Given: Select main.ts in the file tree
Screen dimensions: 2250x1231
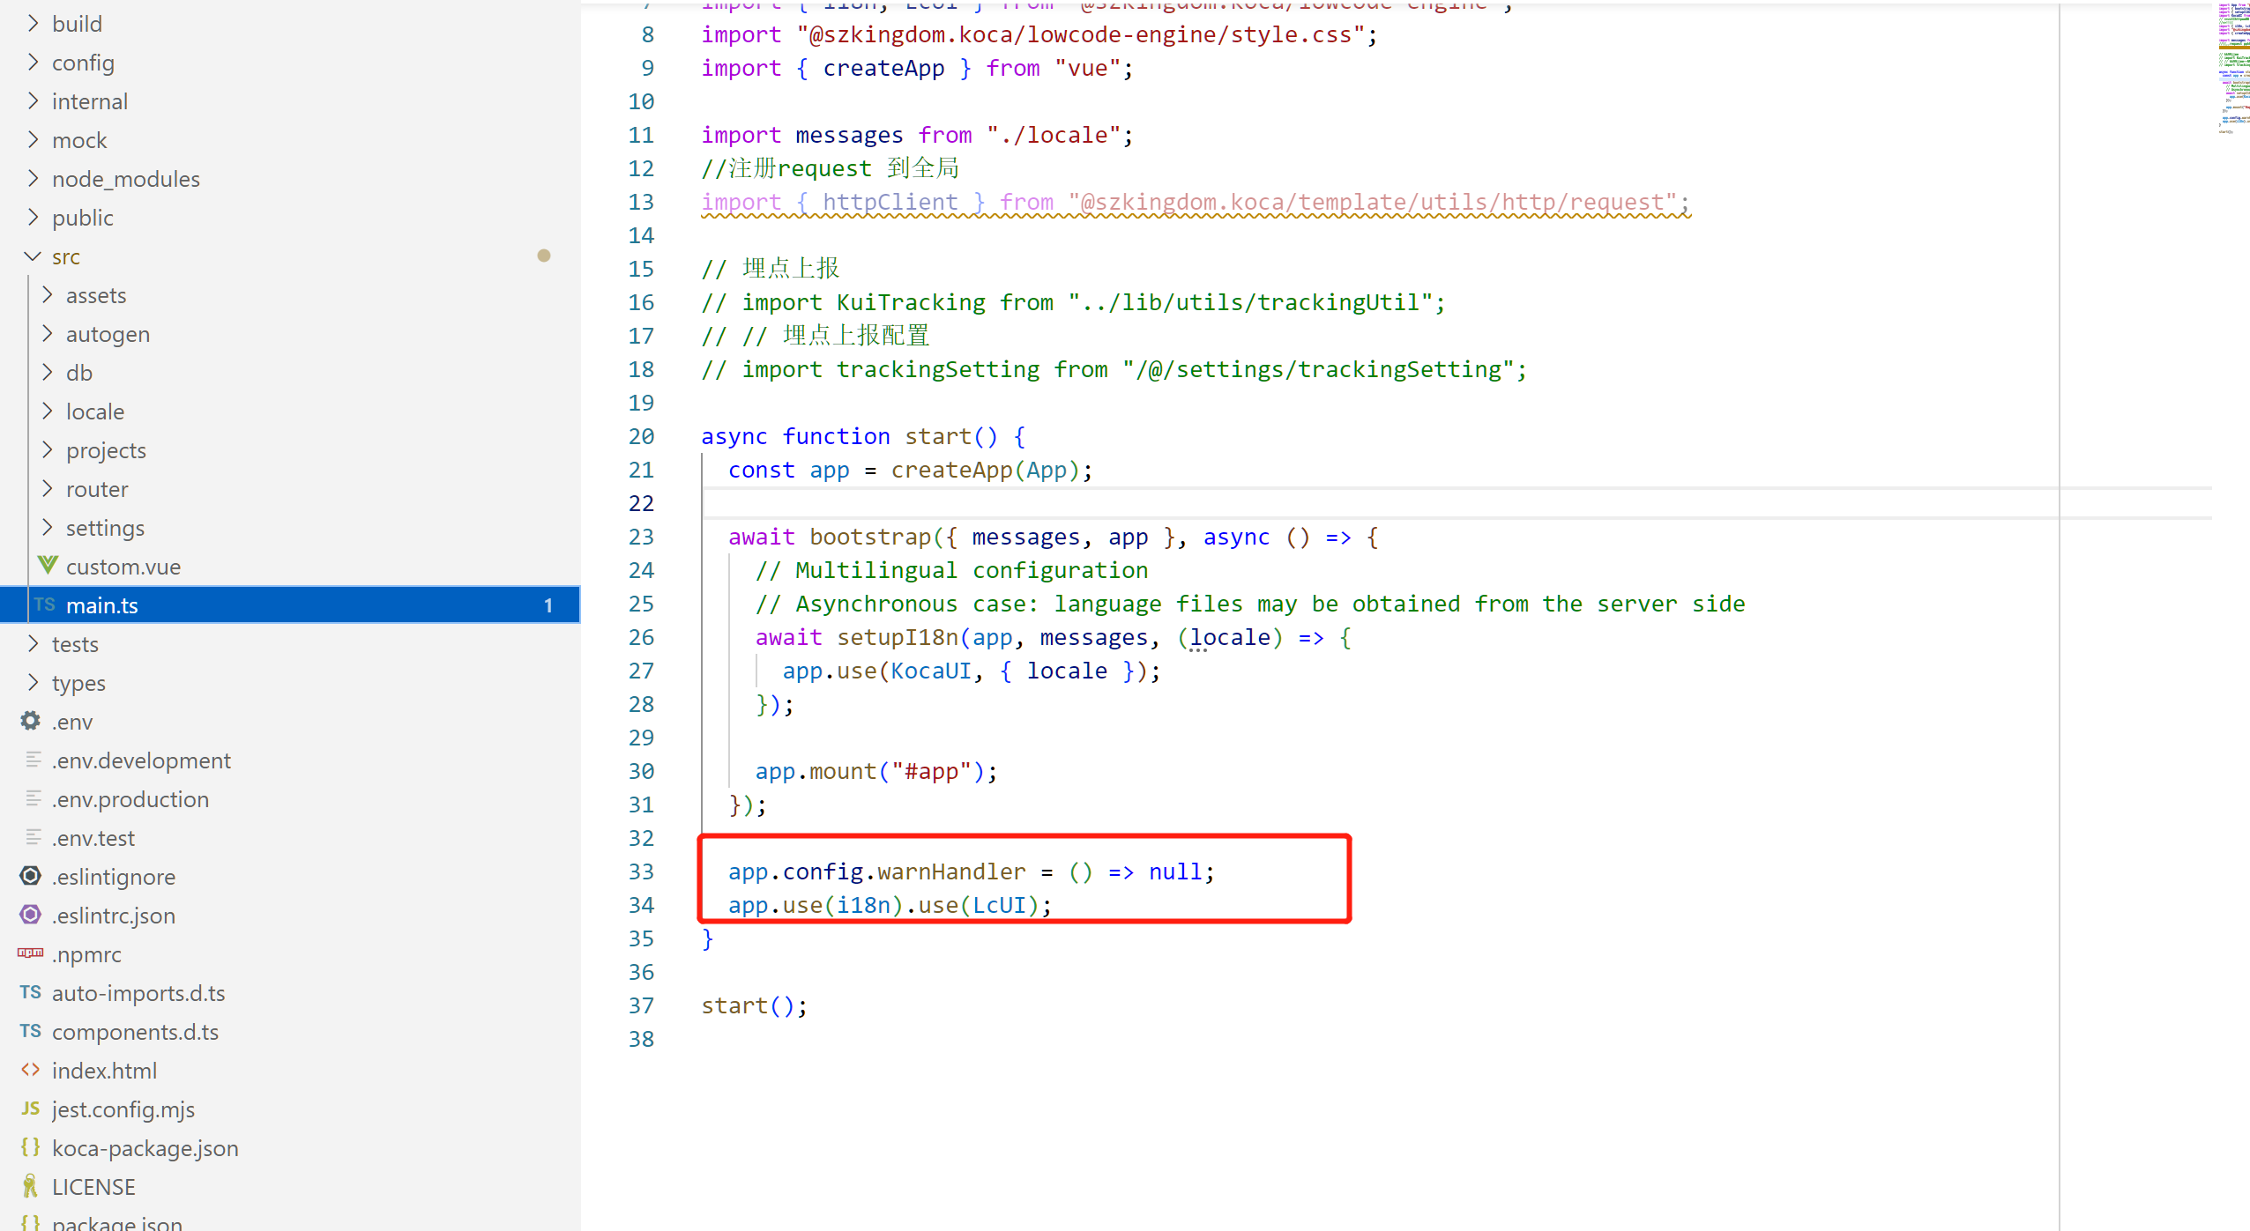Looking at the screenshot, I should [x=102, y=605].
